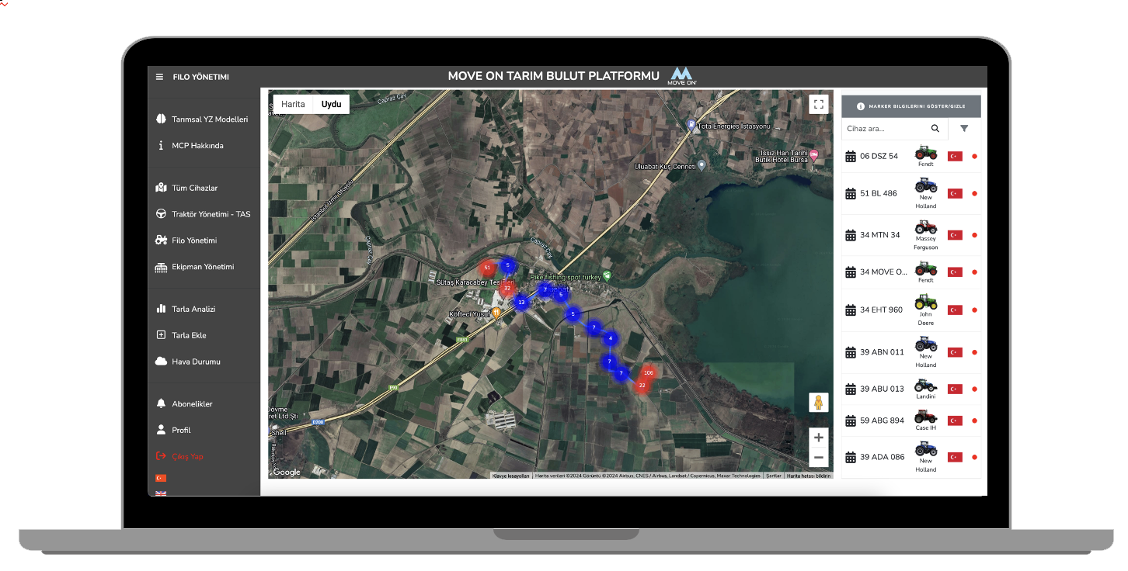
Task: Open the Hava Durumu weather page
Action: tap(196, 362)
